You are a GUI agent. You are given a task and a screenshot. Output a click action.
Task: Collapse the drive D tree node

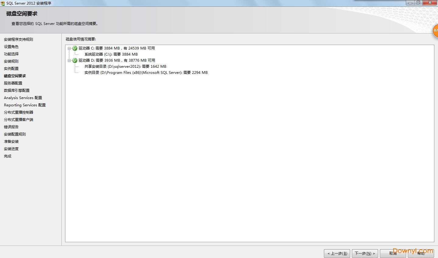69,60
